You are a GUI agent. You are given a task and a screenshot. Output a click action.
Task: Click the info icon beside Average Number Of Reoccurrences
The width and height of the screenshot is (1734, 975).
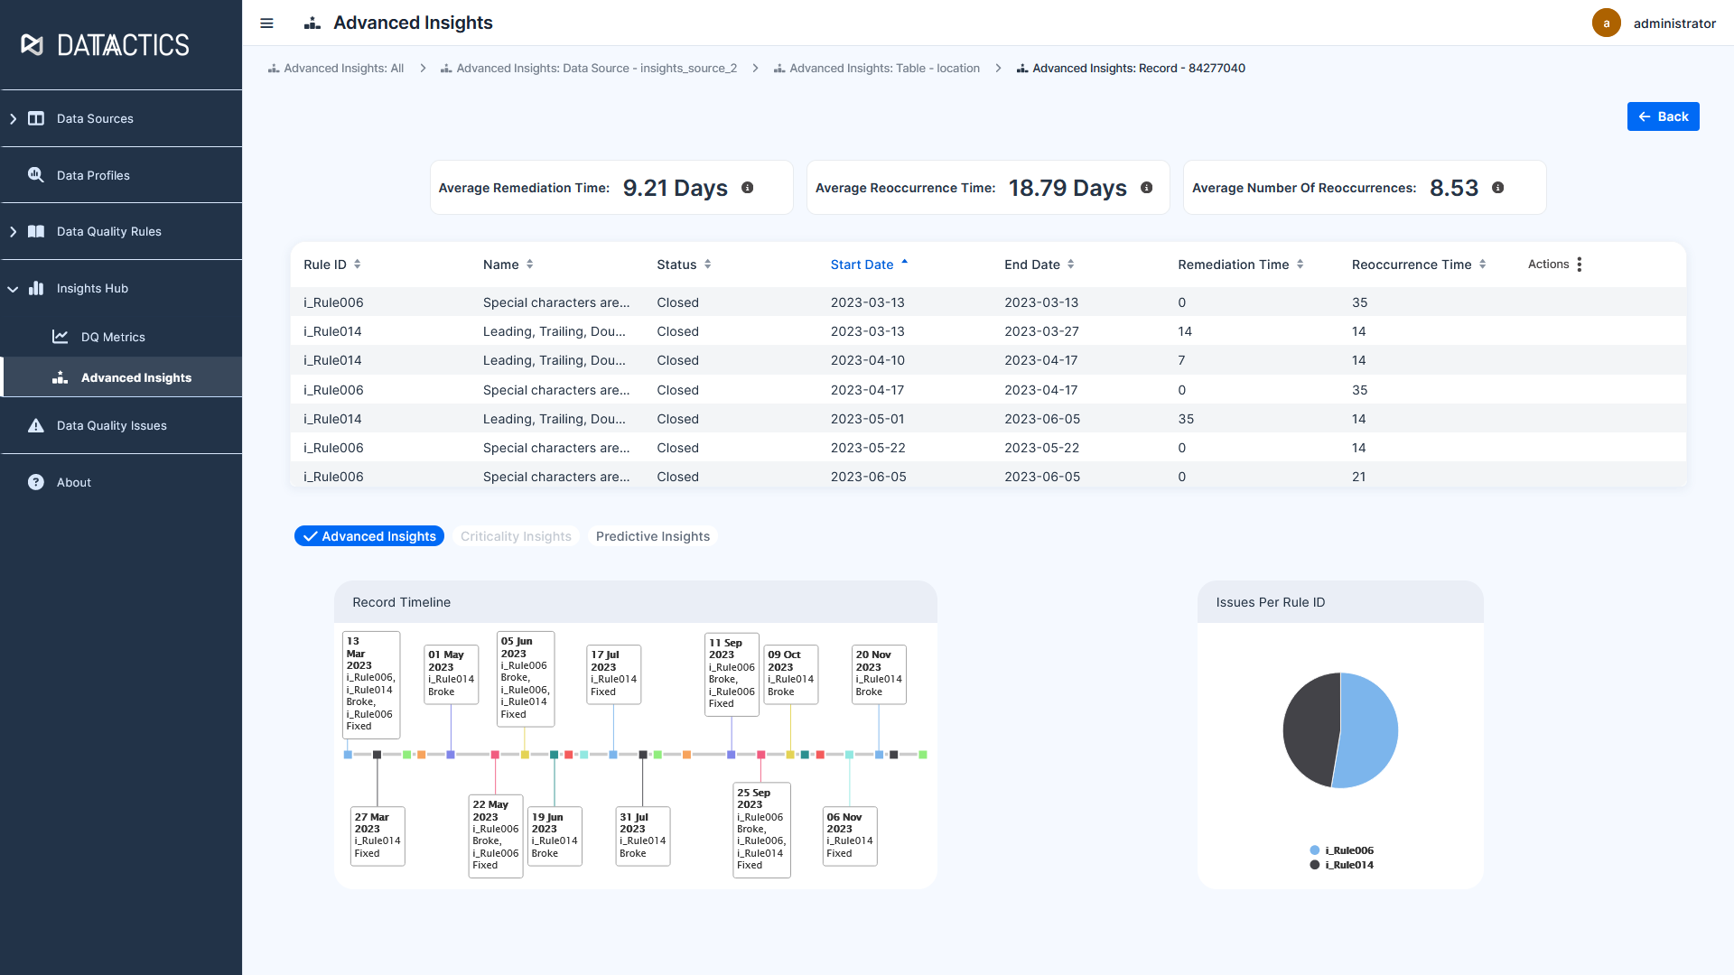[x=1498, y=188]
